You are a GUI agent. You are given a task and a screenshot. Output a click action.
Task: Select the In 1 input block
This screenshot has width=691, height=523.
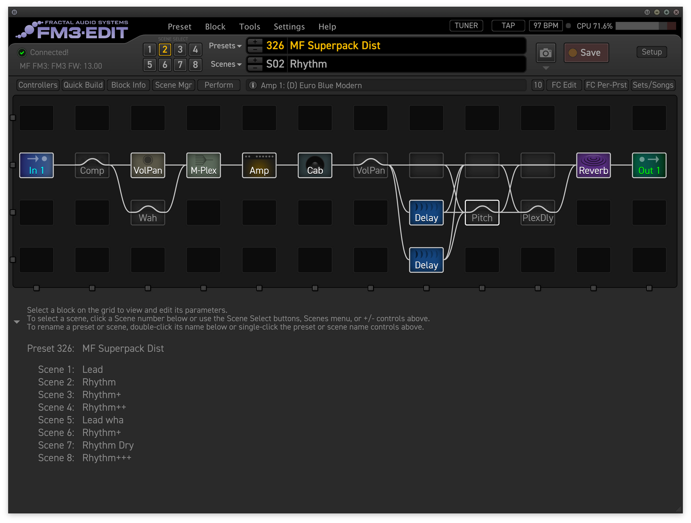[x=36, y=165]
